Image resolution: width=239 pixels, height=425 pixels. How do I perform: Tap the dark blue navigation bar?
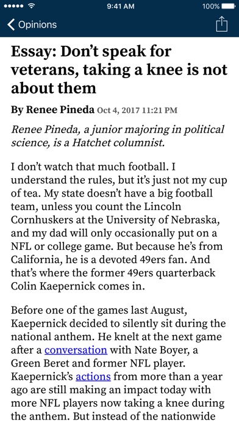(x=120, y=24)
